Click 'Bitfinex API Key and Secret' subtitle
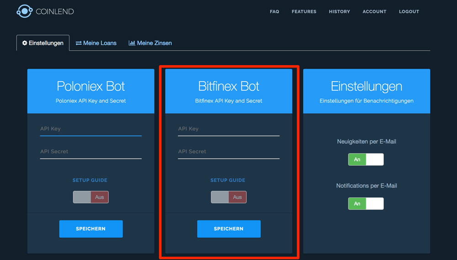The image size is (457, 260). click(228, 101)
